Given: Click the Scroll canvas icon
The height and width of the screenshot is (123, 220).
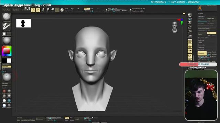Looking at the screenshot, I should 190,22.
